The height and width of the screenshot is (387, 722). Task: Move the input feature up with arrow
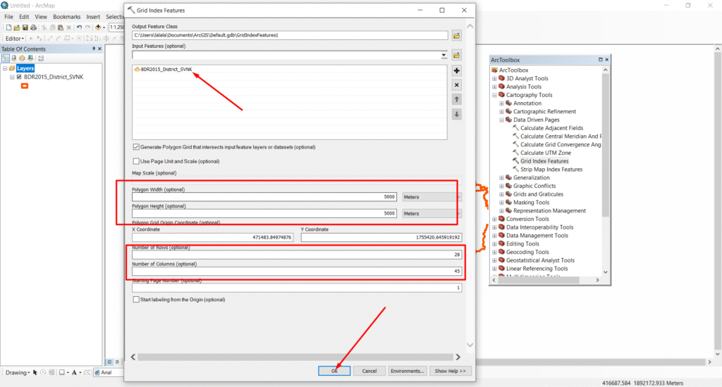456,99
